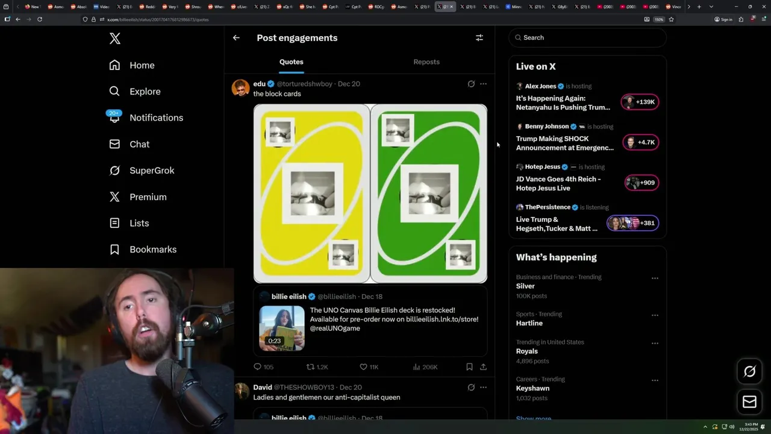Open the Keyshawn trending topic
Screen dimensions: 771x434
532,388
